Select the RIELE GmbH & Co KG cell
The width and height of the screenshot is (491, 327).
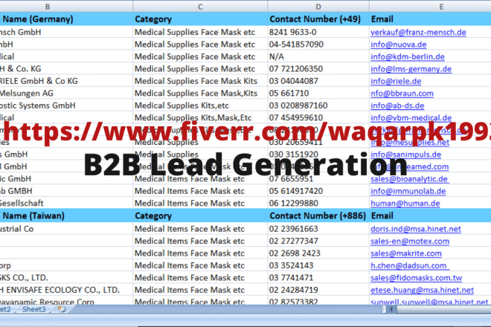point(66,81)
